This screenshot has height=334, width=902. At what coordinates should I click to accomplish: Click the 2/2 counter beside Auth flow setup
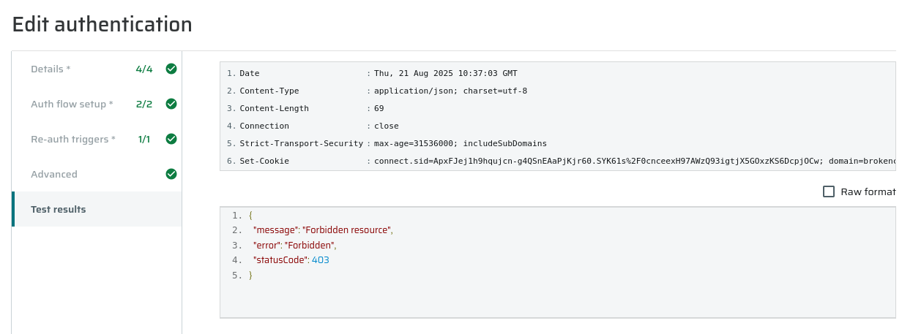pyautogui.click(x=144, y=104)
